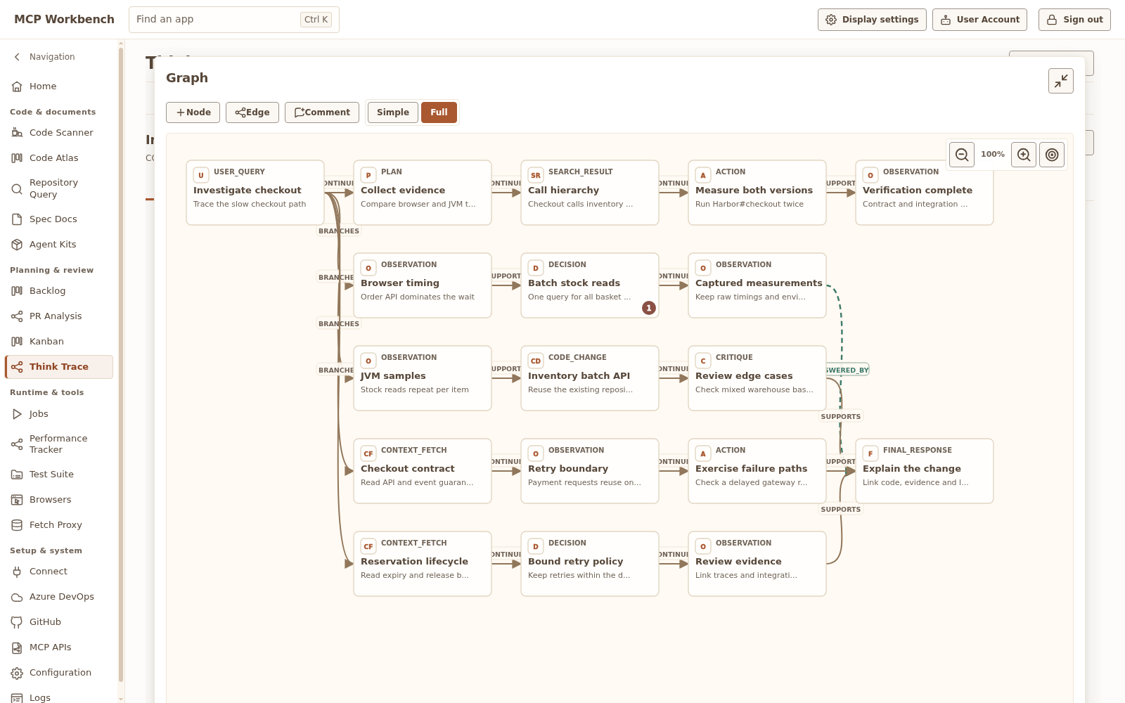
Task: Open Fetch Proxy tool
Action: (59, 524)
